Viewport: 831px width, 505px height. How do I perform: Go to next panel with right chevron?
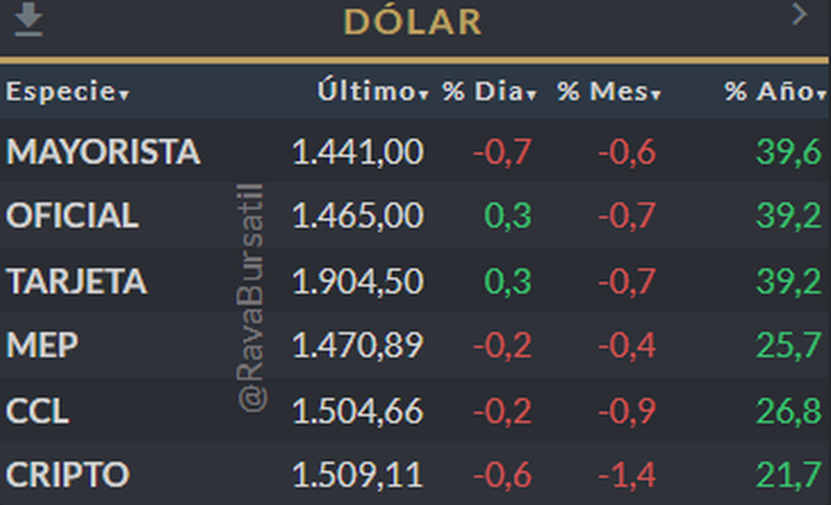[800, 15]
